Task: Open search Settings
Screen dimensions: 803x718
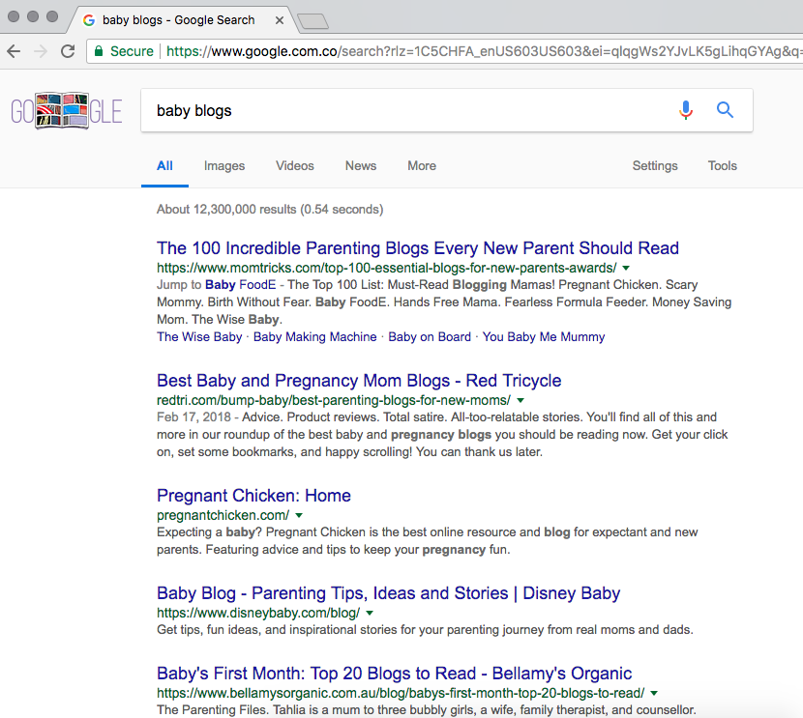Action: (655, 165)
